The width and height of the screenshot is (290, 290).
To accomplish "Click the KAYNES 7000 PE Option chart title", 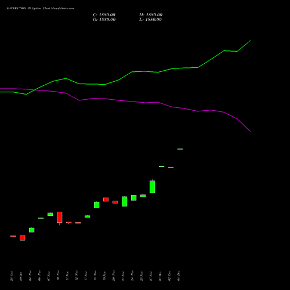I will pos(41,9).
